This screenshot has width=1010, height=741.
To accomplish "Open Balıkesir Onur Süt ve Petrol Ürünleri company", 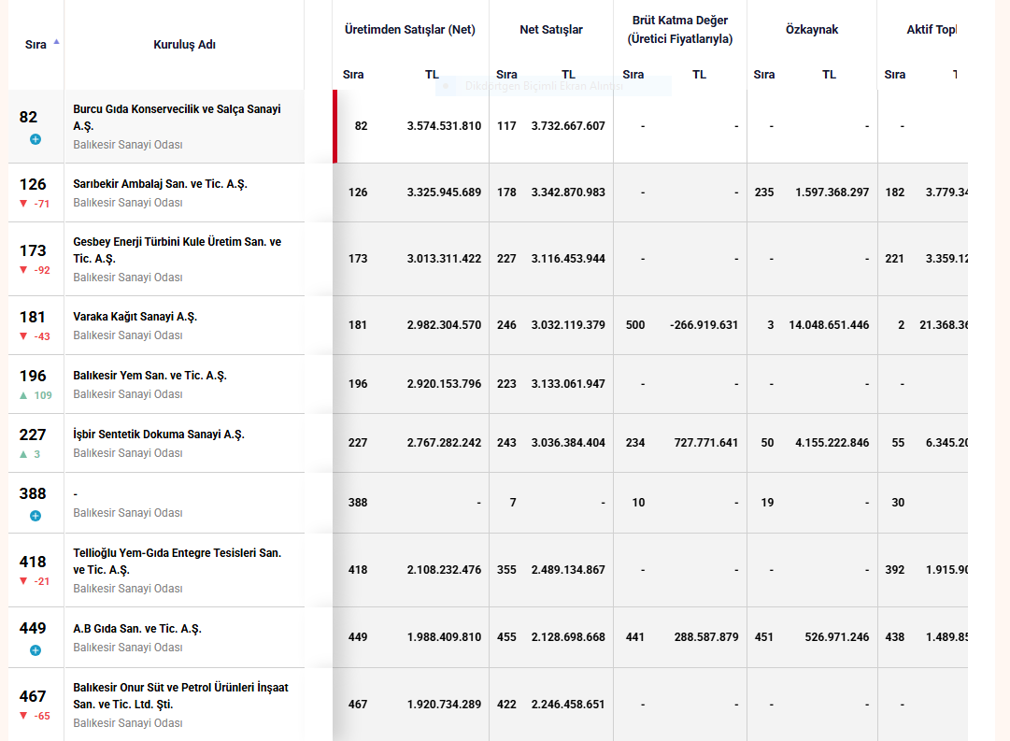I will pyautogui.click(x=181, y=696).
